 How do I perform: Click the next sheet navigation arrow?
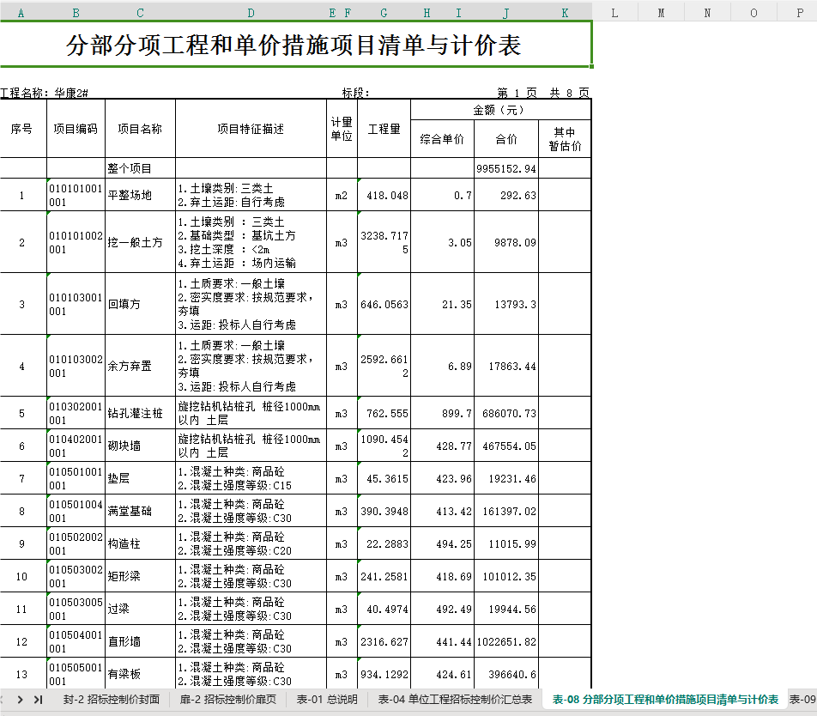click(21, 700)
